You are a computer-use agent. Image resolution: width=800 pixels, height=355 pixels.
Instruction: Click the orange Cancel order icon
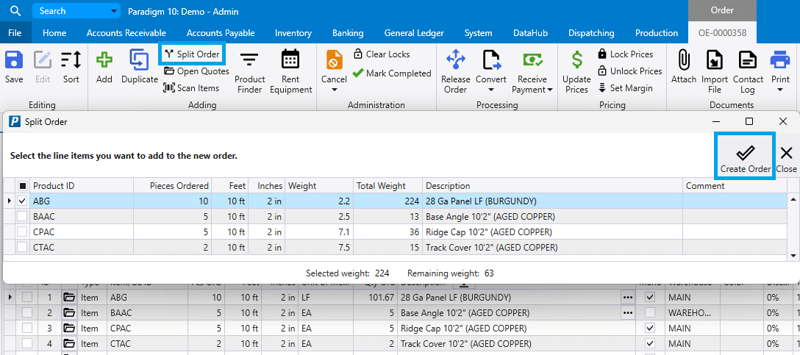point(334,60)
